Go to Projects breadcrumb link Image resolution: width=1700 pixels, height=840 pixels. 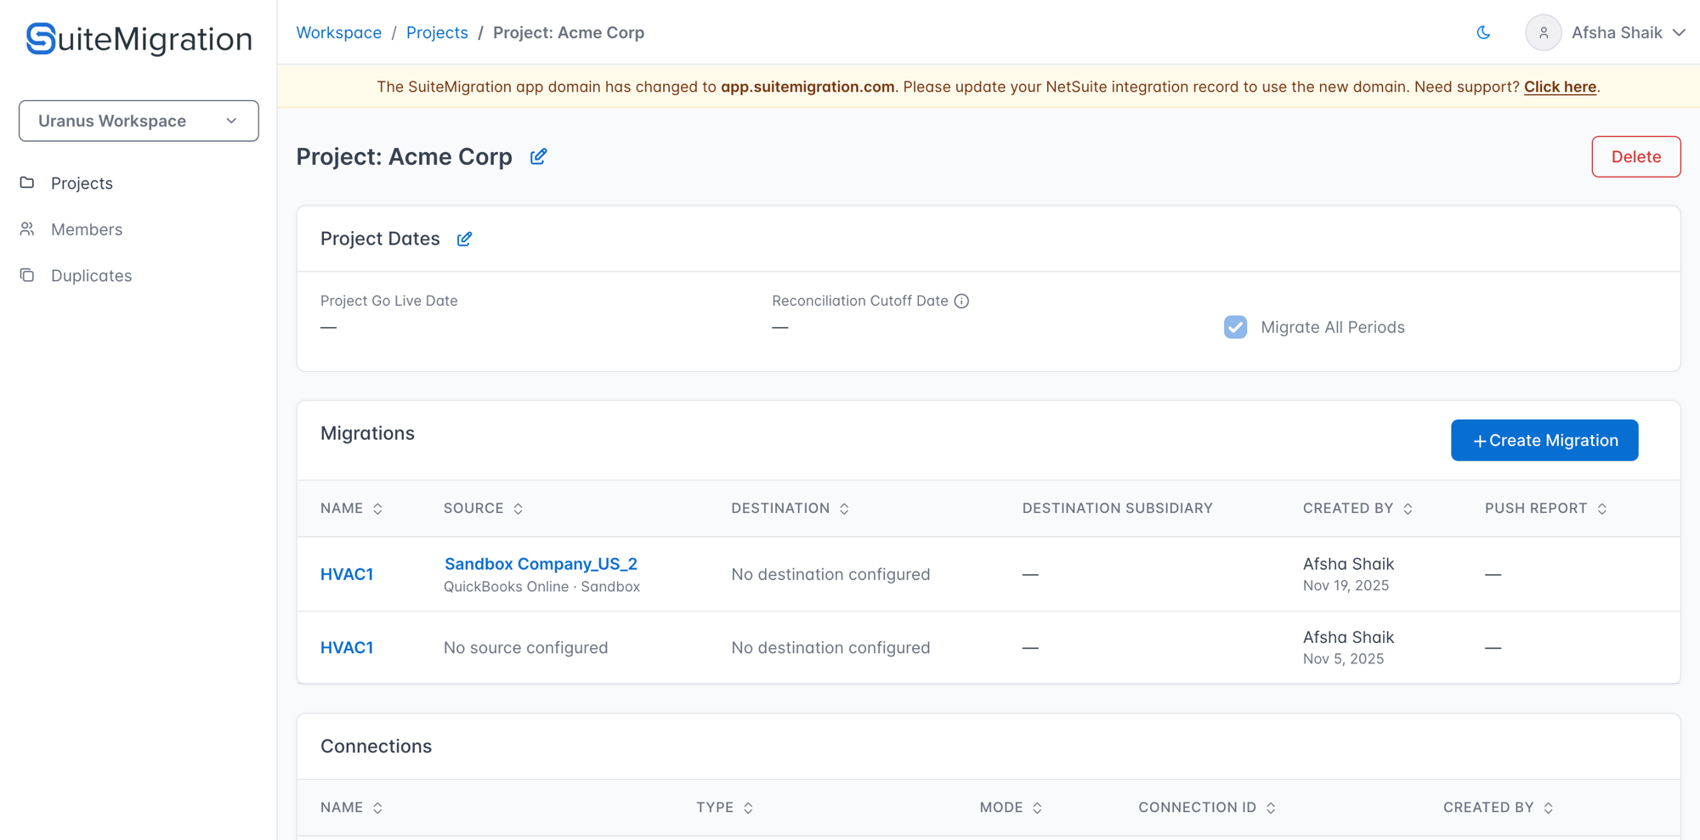click(437, 32)
